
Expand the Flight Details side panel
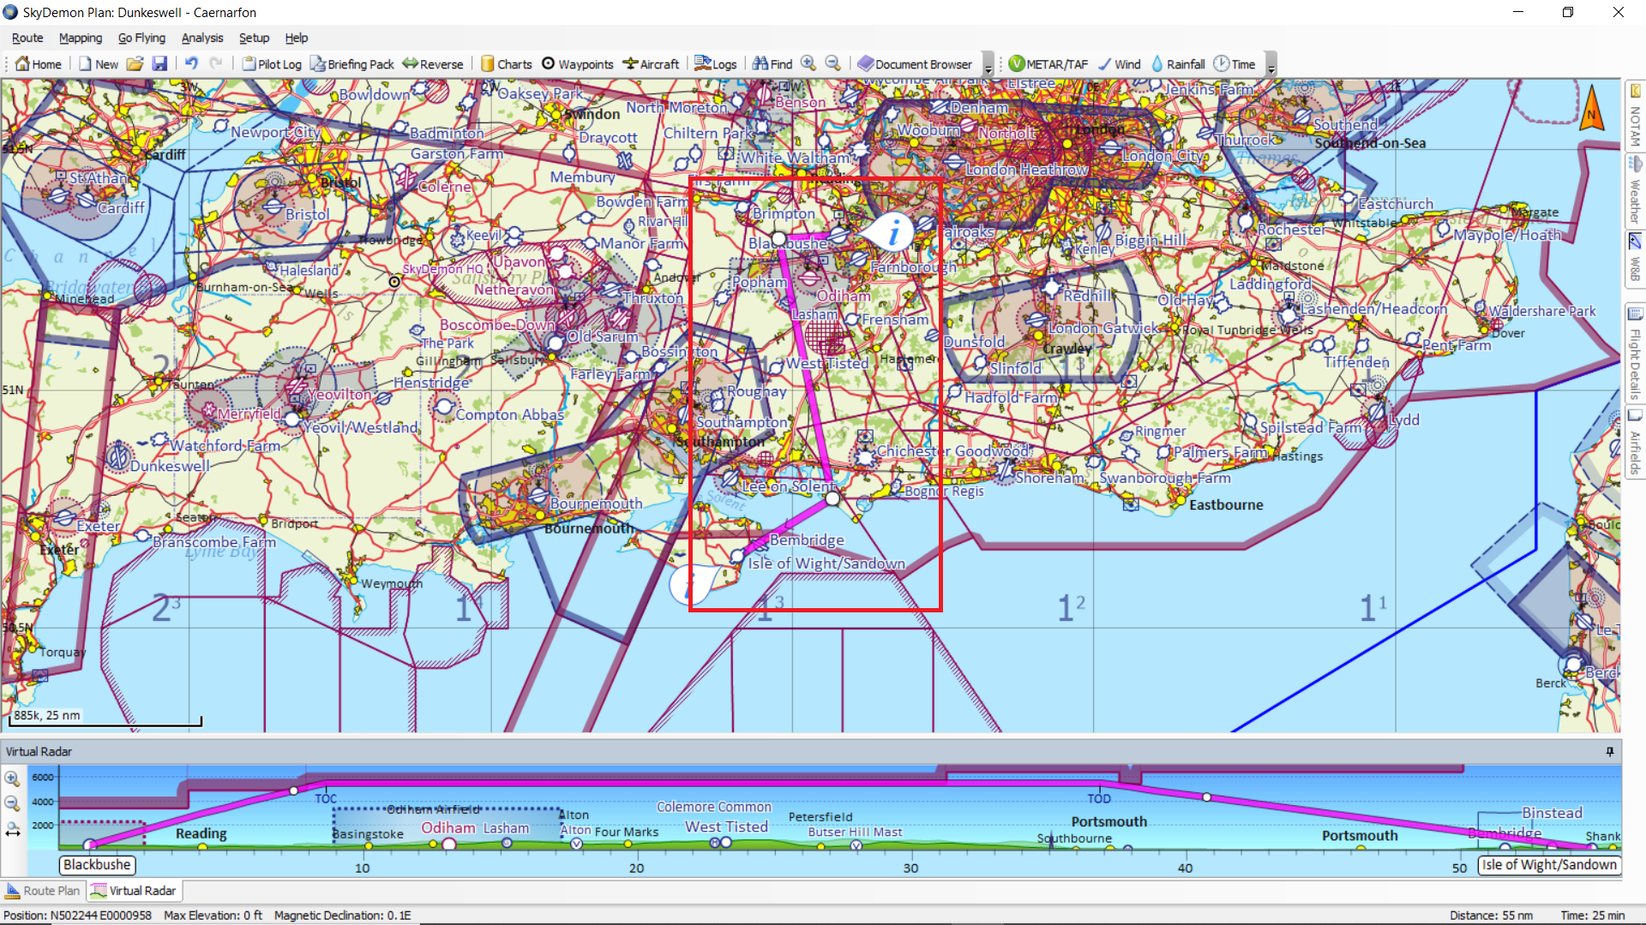coord(1635,353)
